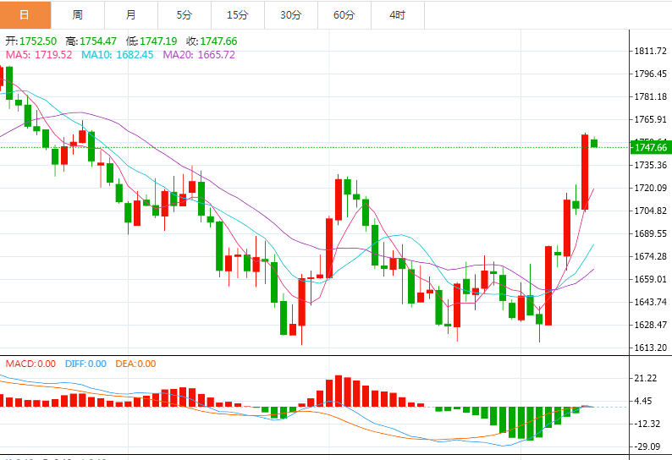Click the 1811.72 price axis label
This screenshot has width=672, height=460.
[x=651, y=51]
